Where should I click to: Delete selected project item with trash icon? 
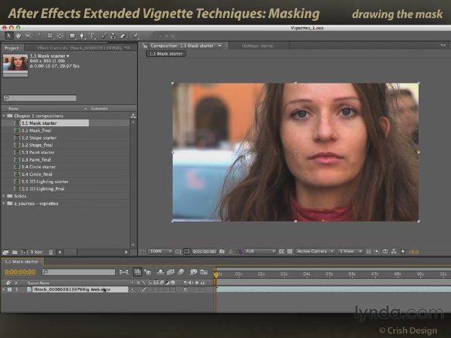50,252
